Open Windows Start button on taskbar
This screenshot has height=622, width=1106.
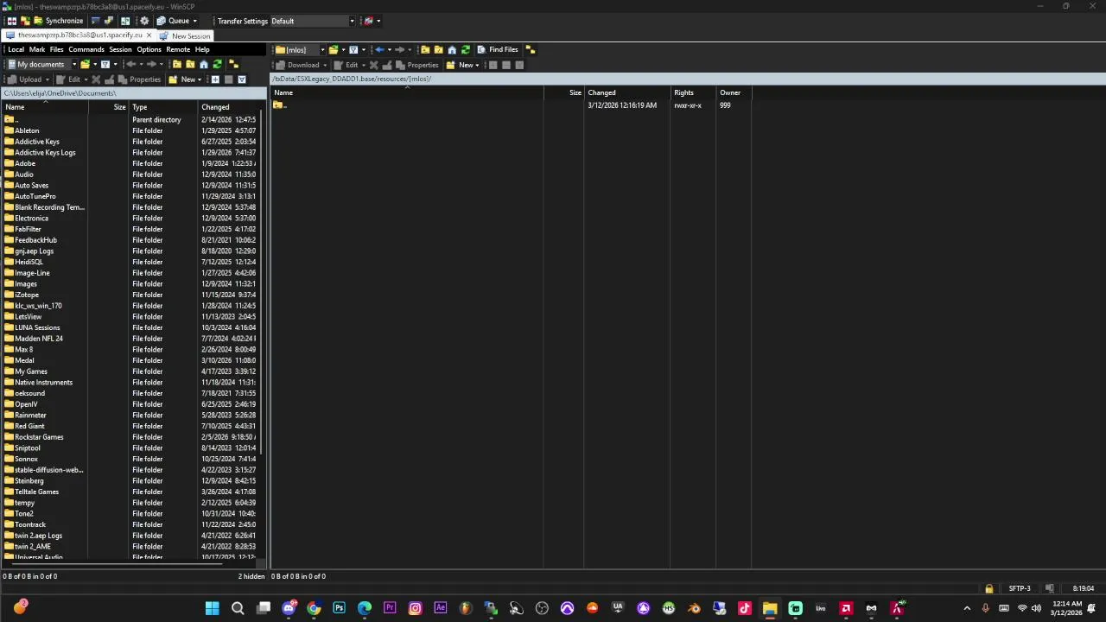(212, 608)
